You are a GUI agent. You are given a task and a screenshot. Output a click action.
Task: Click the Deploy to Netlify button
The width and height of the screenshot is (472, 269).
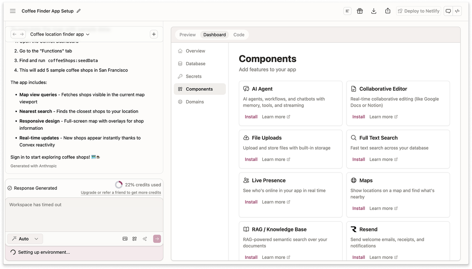[x=419, y=11]
